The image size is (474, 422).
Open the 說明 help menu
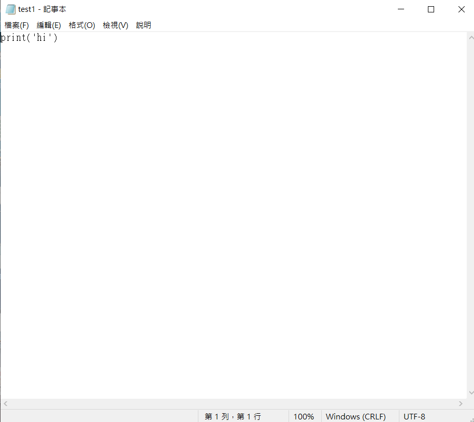(143, 25)
